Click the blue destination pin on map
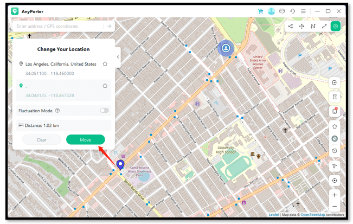 click(120, 165)
